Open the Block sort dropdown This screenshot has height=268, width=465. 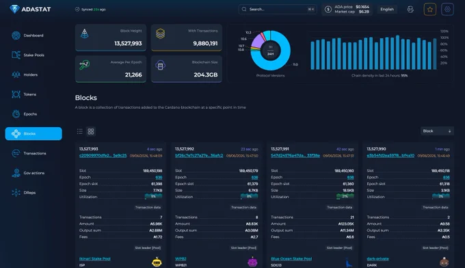pyautogui.click(x=437, y=131)
